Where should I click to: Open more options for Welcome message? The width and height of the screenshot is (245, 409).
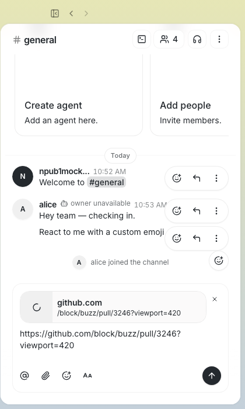tap(216, 178)
